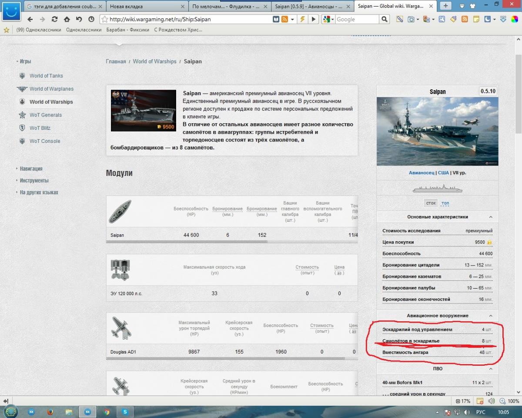Image resolution: width=522 pixels, height=418 pixels.
Task: Reload the page with the refresh icon
Action: coord(54,19)
